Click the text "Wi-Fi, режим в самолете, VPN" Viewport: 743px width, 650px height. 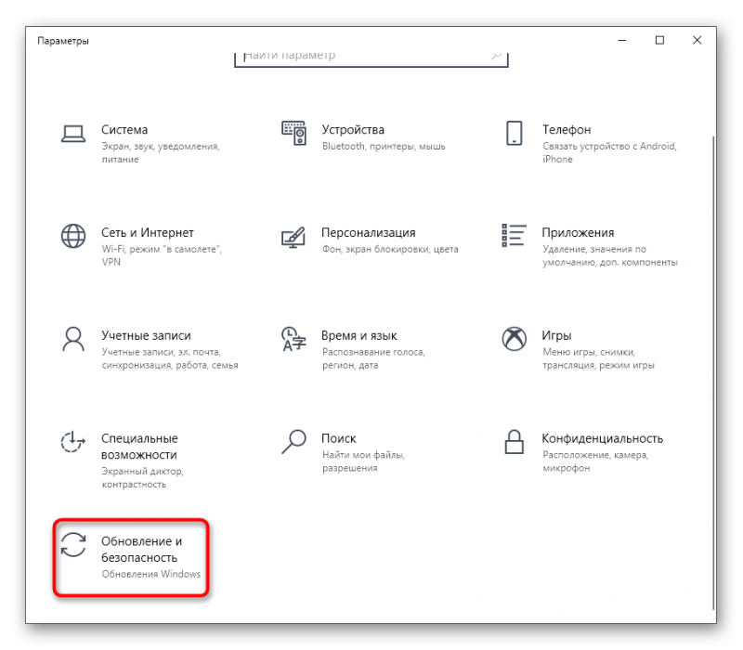[x=162, y=255]
